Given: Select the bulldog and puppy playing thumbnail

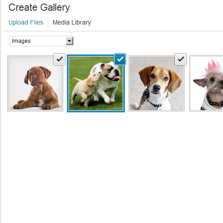Looking at the screenshot, I should (x=96, y=83).
